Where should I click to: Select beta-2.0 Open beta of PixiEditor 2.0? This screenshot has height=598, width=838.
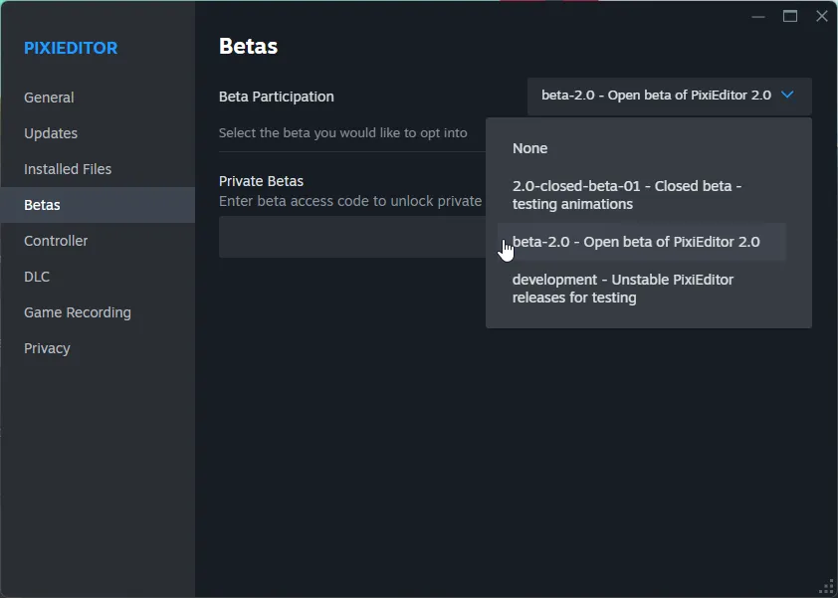635,241
